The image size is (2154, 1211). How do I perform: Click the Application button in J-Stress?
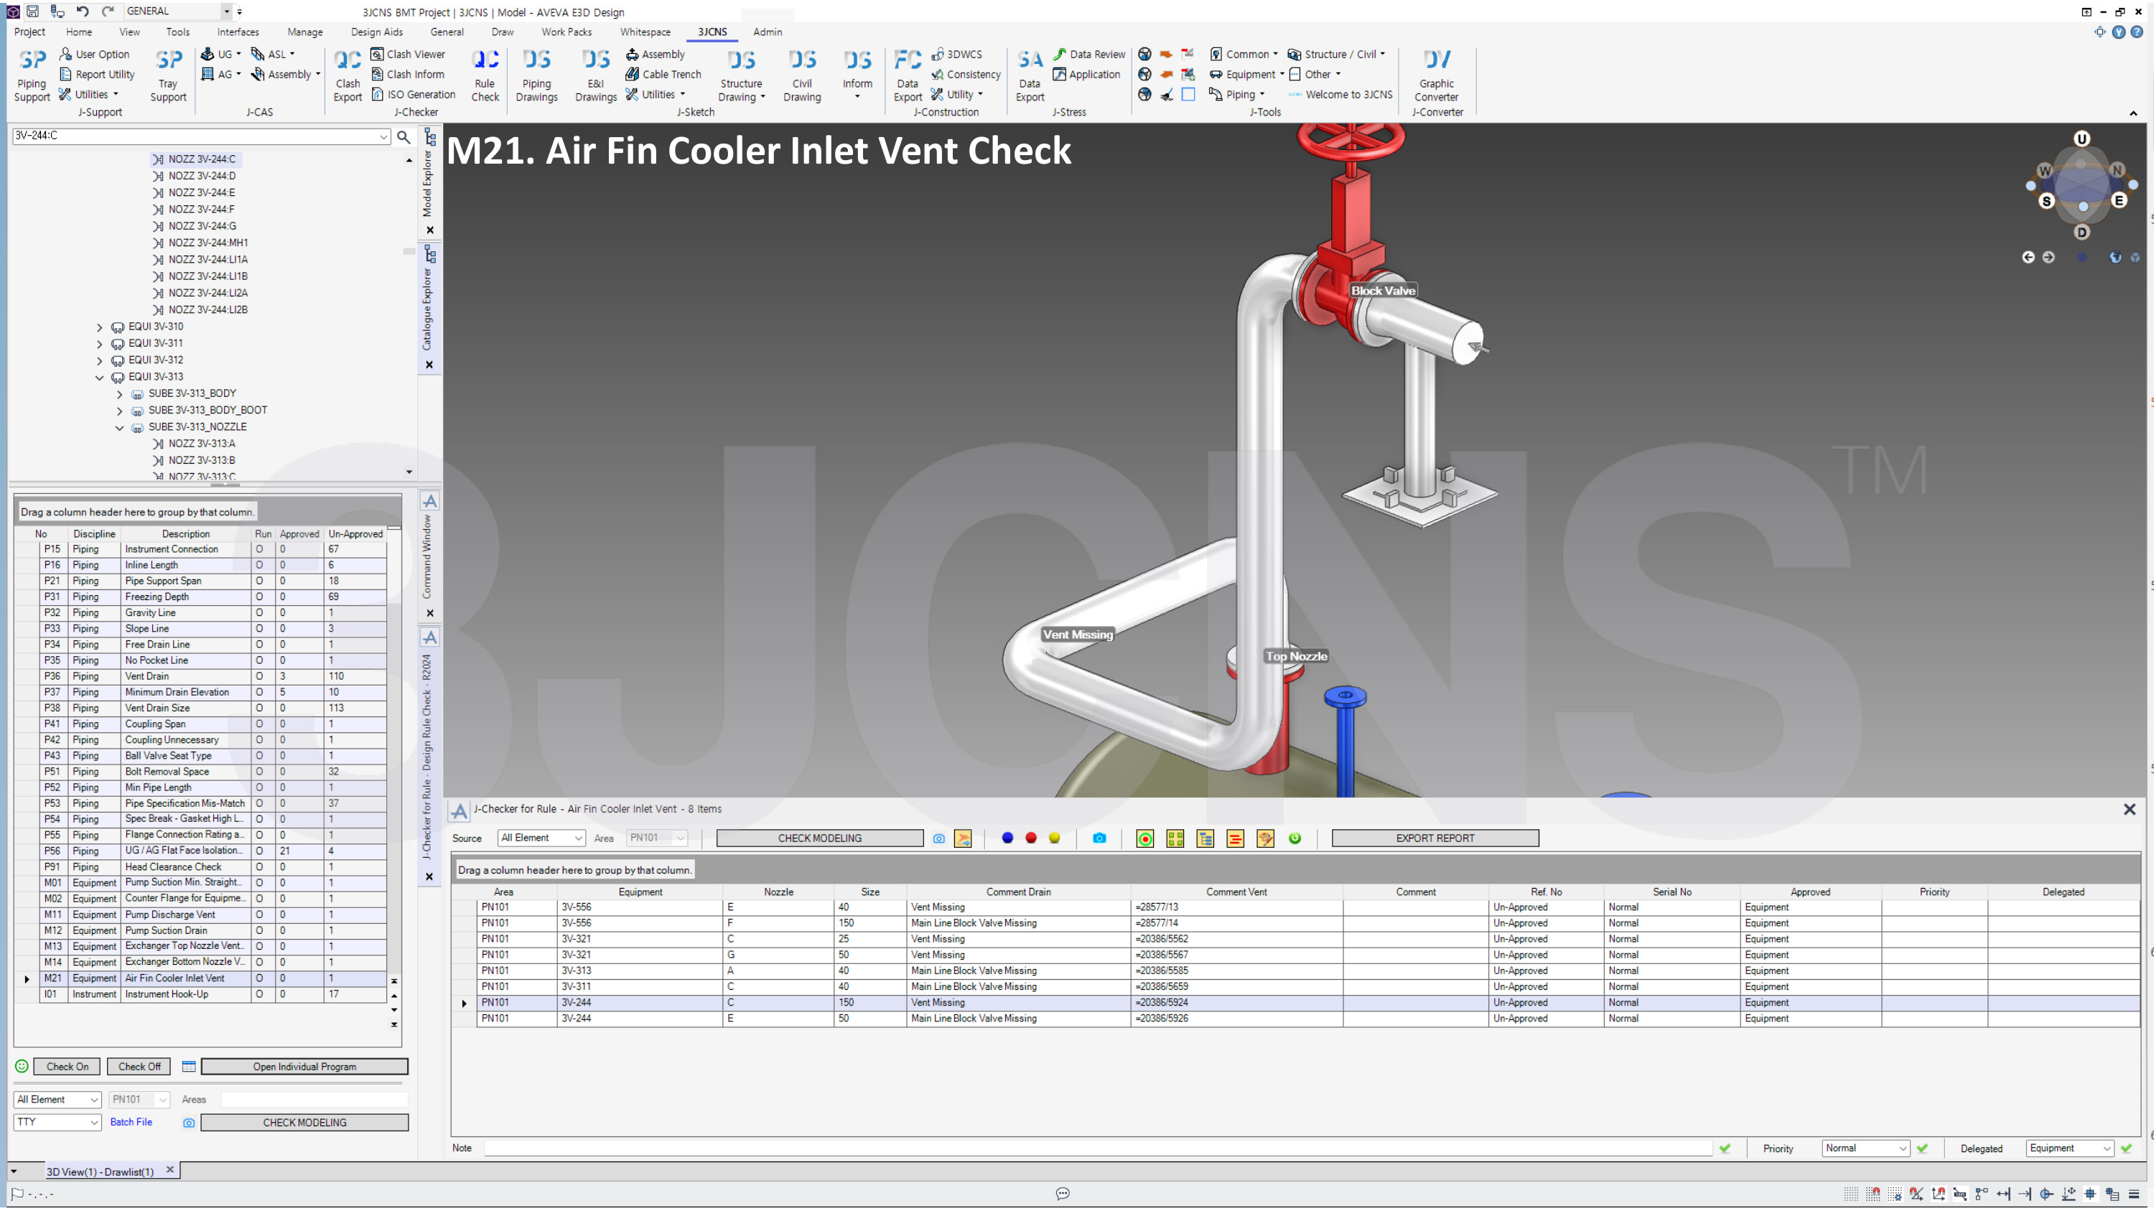tap(1086, 75)
